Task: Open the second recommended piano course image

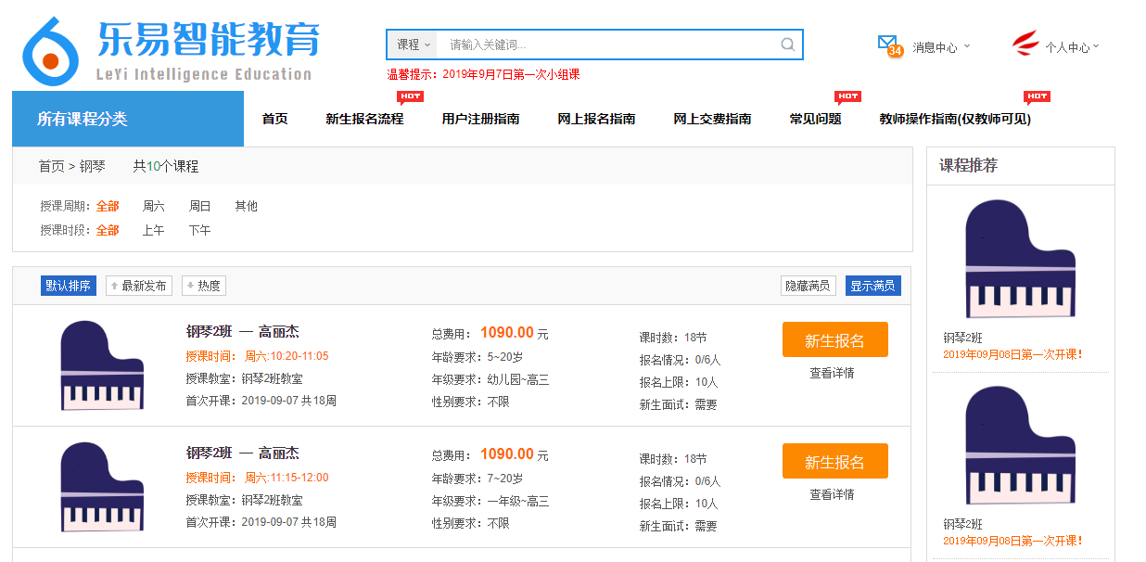Action: click(x=1020, y=445)
